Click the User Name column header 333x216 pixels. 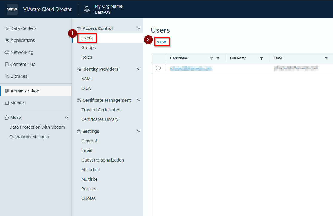pos(179,58)
